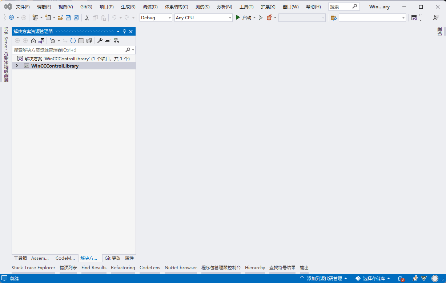Open the SQL Server 对象资源管理器 side tab

coord(6,54)
